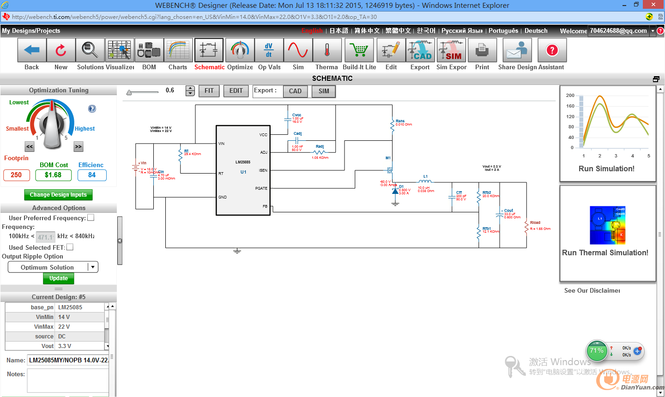665x397 pixels.
Task: Click the Run Thermal Simulation thumbnail
Action: [x=608, y=233]
